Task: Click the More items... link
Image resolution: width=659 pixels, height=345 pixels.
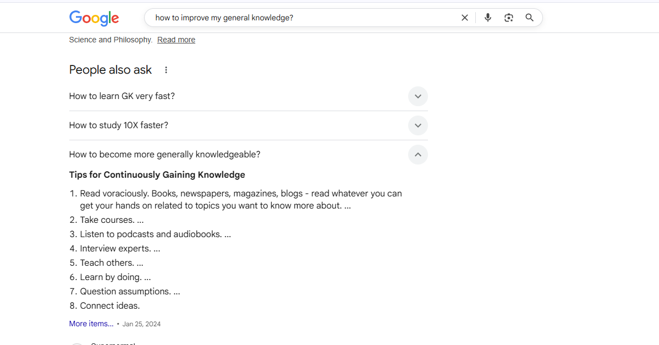Action: click(x=91, y=324)
